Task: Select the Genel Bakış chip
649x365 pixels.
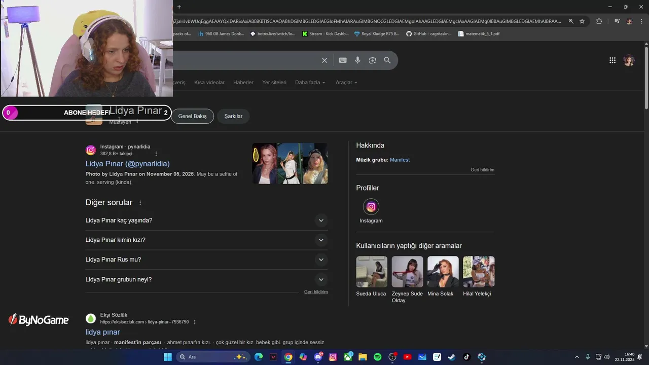Action: tap(193, 116)
